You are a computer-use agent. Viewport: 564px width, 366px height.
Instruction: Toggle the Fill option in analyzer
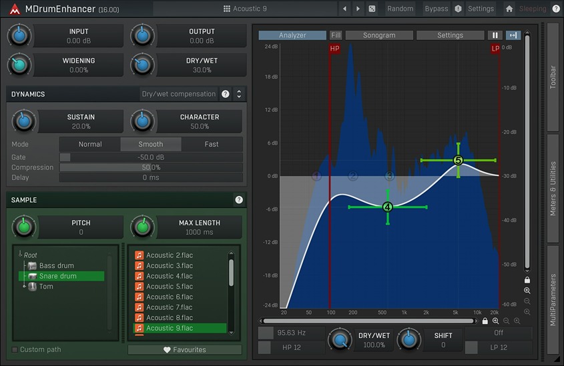[336, 35]
